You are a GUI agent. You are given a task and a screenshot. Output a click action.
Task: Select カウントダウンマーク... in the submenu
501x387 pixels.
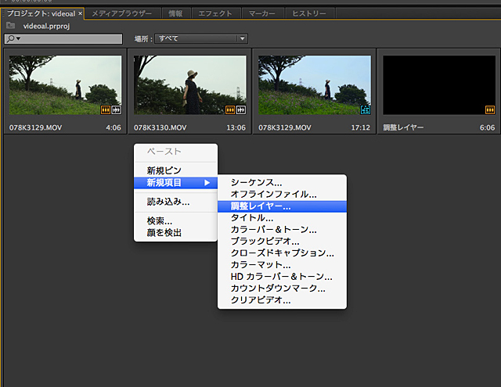coord(282,288)
